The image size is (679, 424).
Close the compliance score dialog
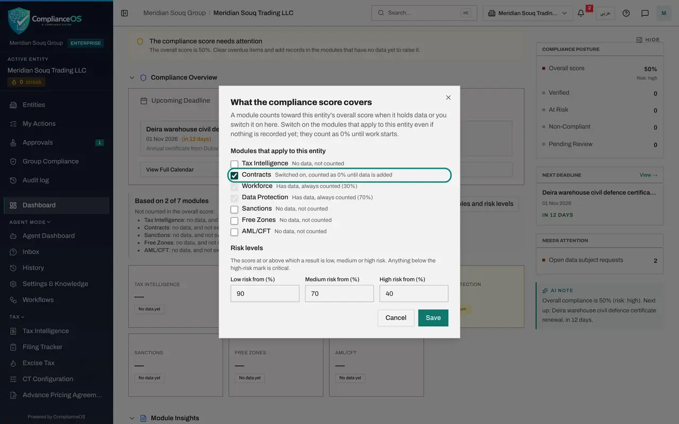(448, 98)
